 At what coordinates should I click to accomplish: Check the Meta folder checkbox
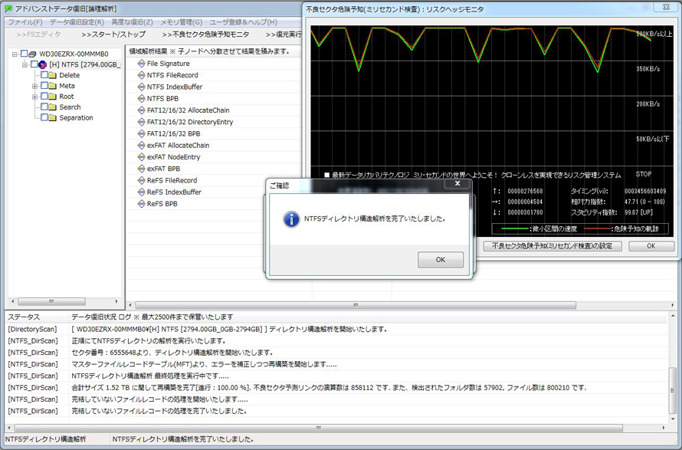coord(44,86)
